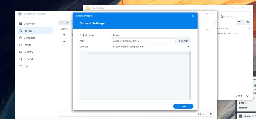Click the compose editor vertical scrollbar
Image resolution: width=256 pixels, height=119 pixels.
click(190, 75)
